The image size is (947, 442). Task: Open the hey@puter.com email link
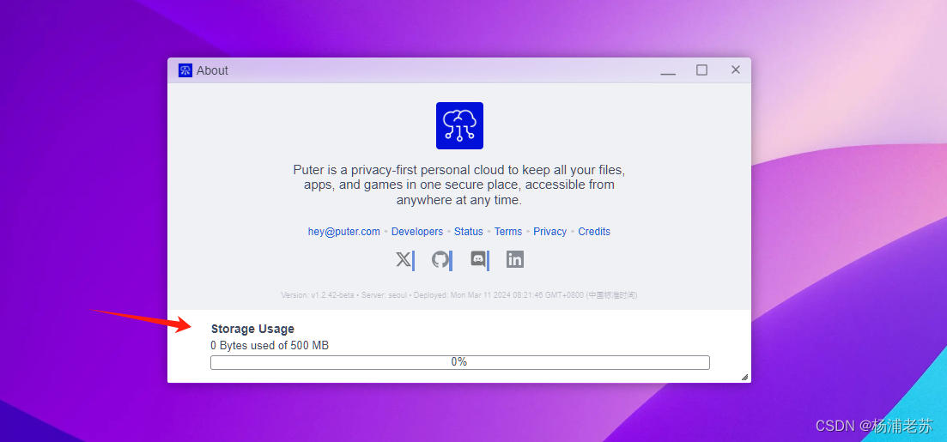344,232
